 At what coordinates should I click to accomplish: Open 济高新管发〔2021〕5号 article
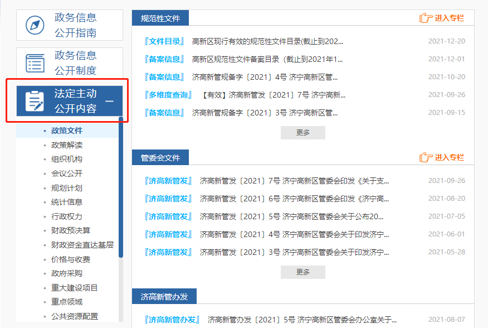291,216
